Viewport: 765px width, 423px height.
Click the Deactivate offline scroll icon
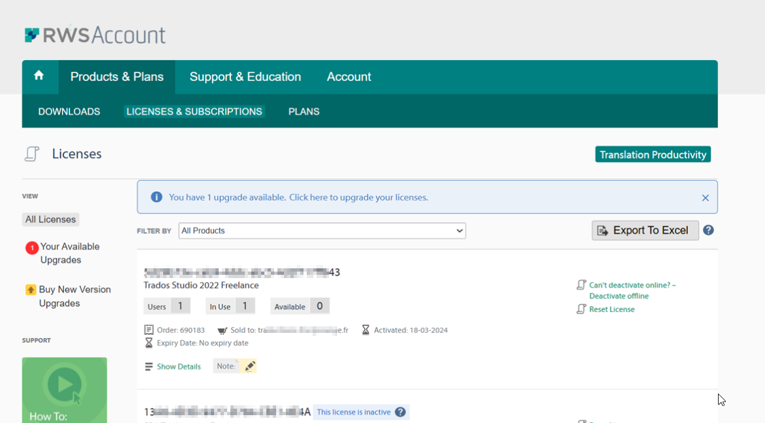click(581, 285)
